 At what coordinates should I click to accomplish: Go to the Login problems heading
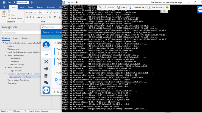[16, 71]
